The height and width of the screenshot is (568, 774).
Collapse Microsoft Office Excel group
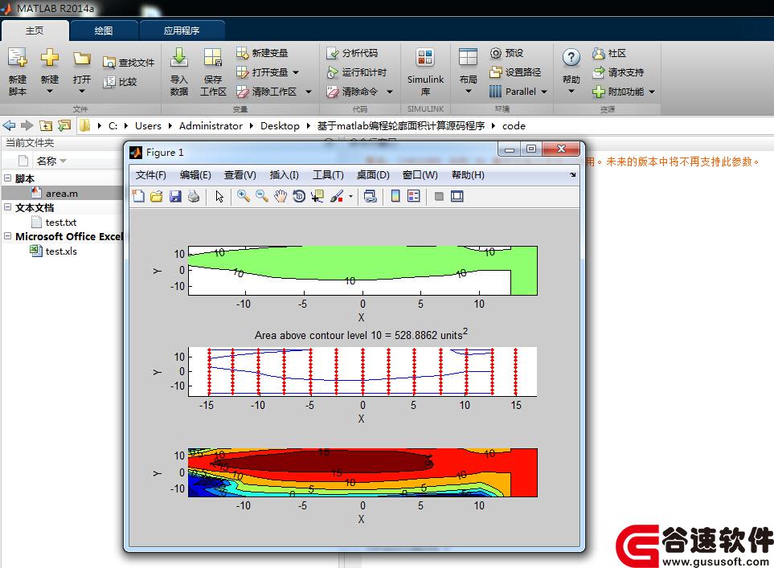pyautogui.click(x=8, y=236)
